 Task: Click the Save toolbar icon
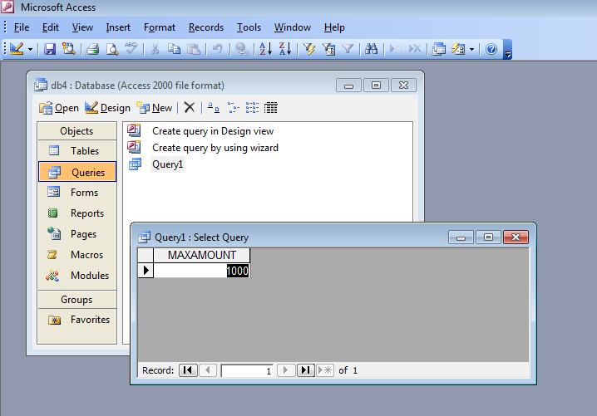pyautogui.click(x=50, y=50)
